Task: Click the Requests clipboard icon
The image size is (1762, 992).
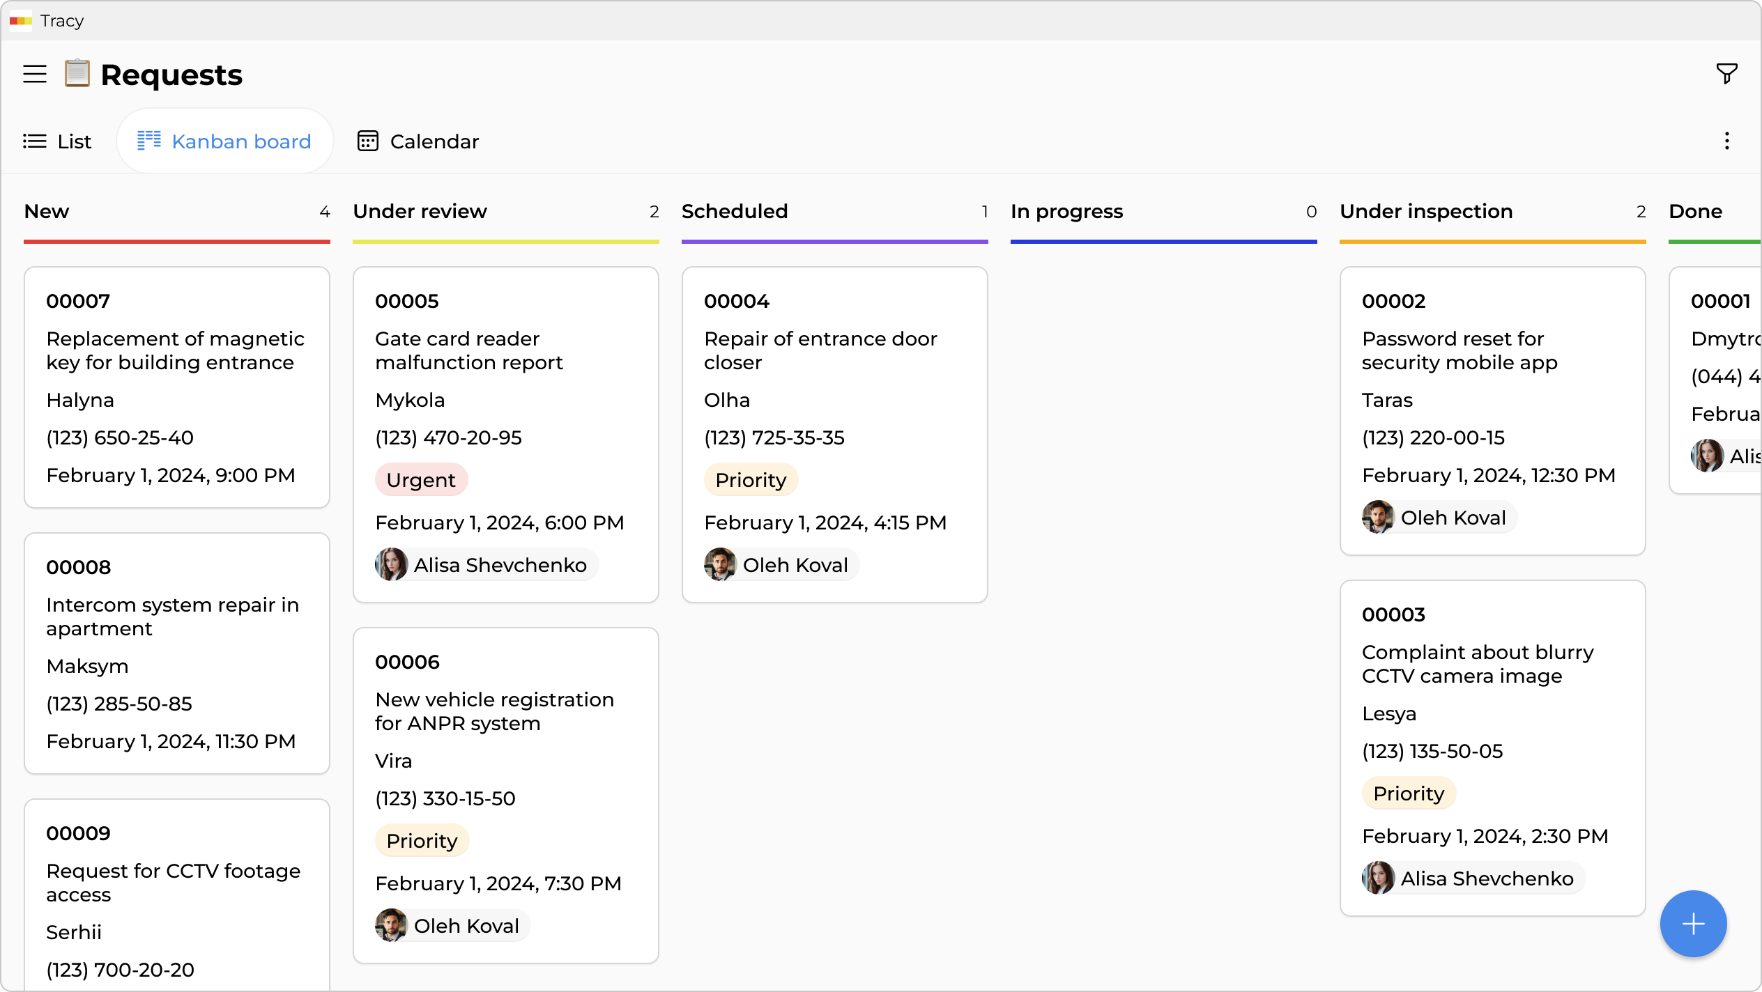Action: [77, 73]
